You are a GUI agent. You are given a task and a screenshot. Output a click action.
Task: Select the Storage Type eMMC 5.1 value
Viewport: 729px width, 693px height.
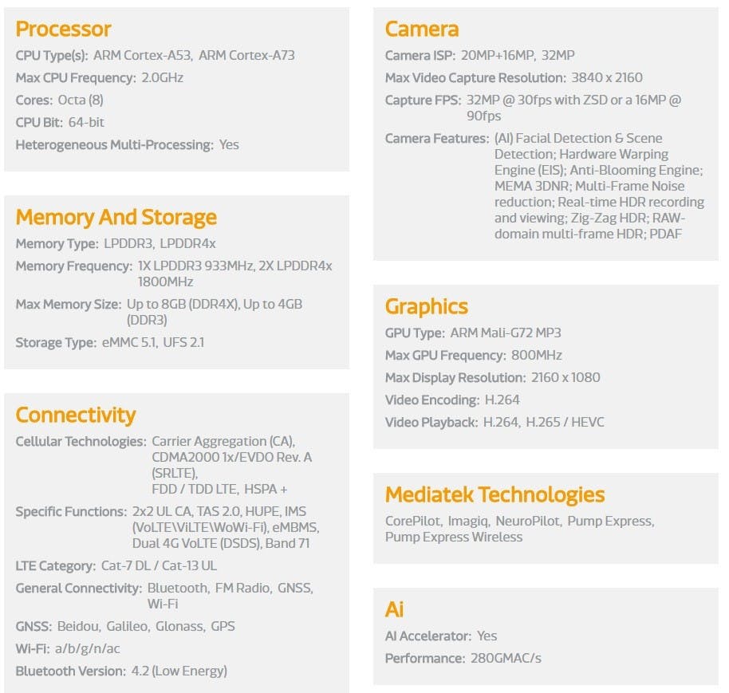pos(130,343)
